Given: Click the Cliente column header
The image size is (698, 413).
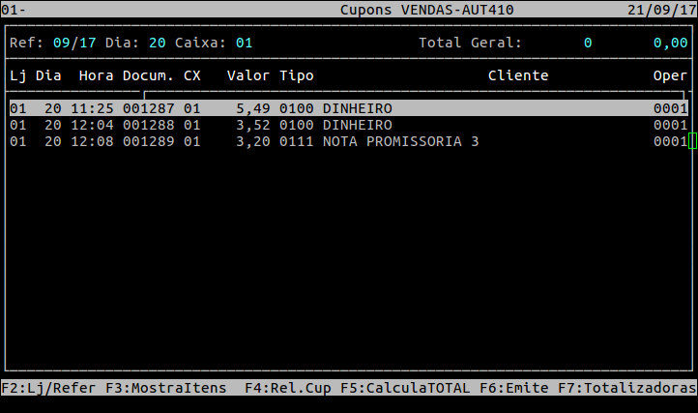Looking at the screenshot, I should click(518, 75).
